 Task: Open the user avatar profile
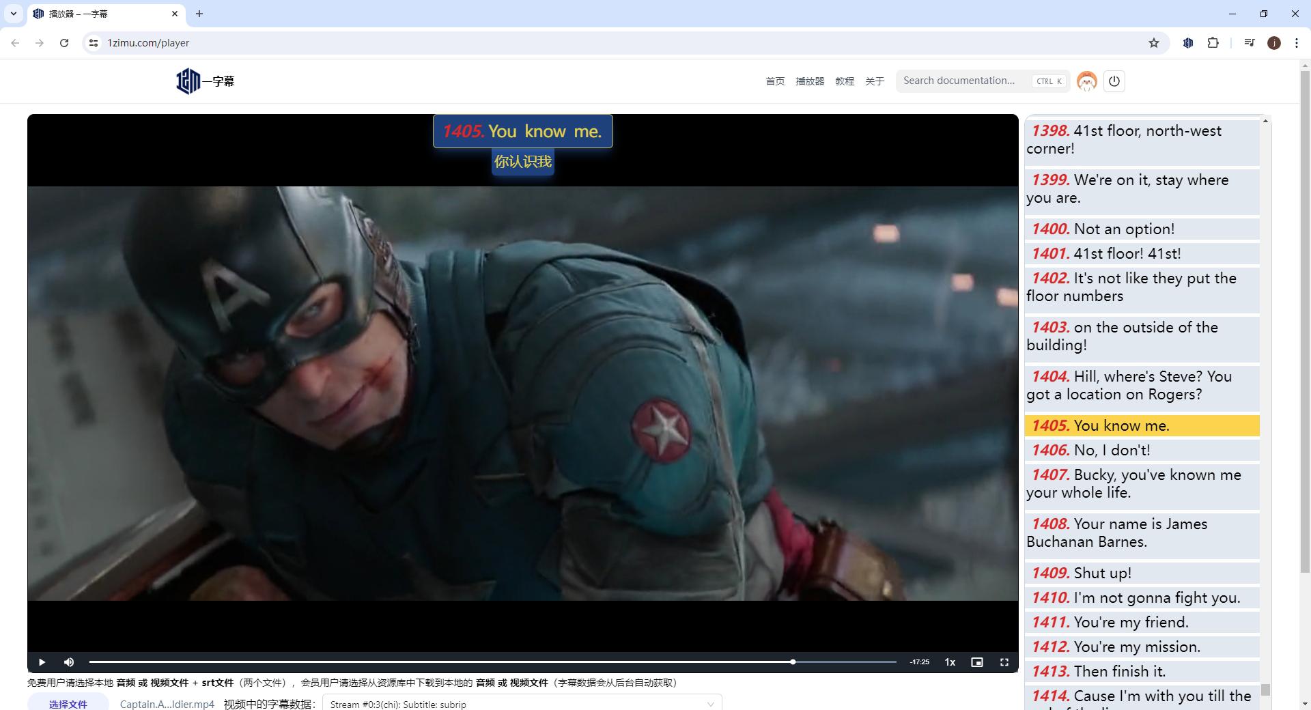[1086, 81]
